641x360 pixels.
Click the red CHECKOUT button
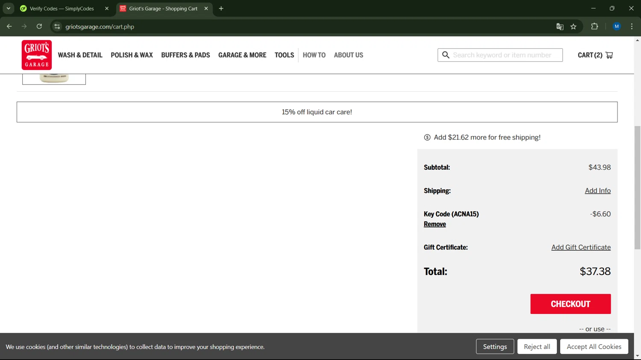pyautogui.click(x=570, y=304)
